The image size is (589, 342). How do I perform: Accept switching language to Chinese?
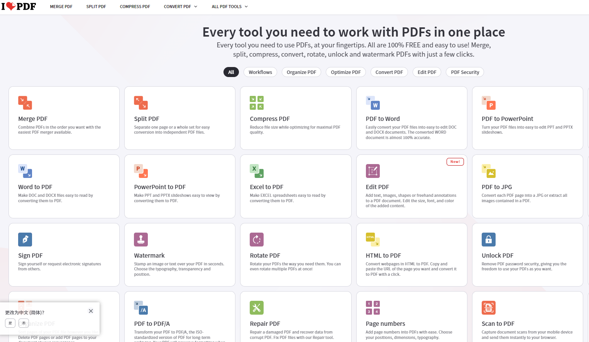pyautogui.click(x=10, y=323)
